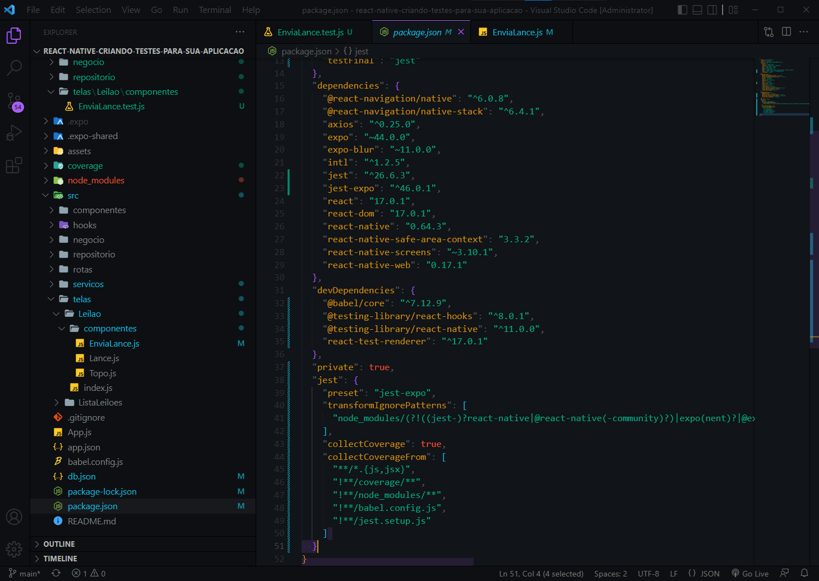Screen dimensions: 819x581
Task: Open Source Control view with 54 badge
Action: [14, 102]
